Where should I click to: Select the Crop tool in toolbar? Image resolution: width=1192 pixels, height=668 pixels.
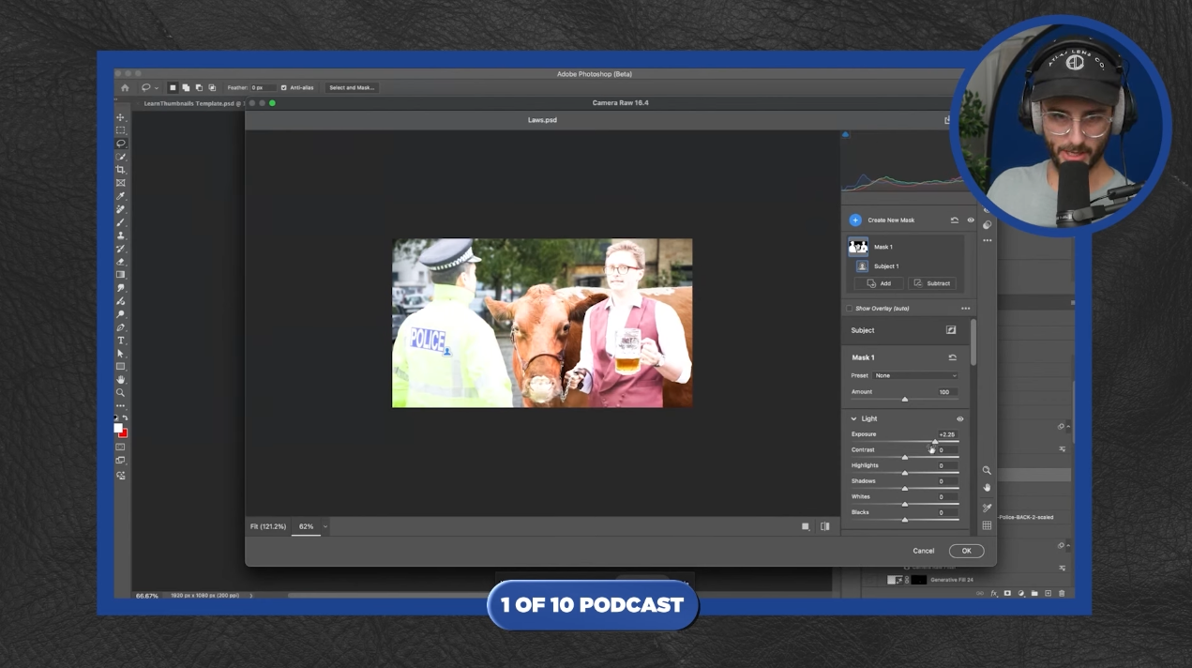120,170
